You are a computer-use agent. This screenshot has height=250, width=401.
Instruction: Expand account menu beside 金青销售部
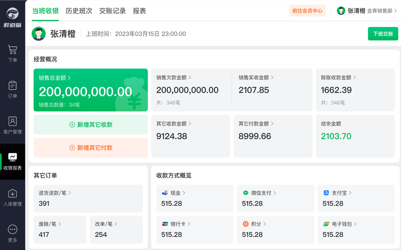pos(395,11)
